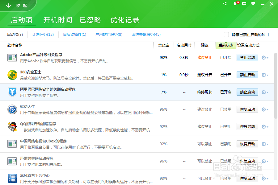Click 恢复启动 for 迅雷的关联启动程序
The height and width of the screenshot is (185, 278).
point(247,161)
